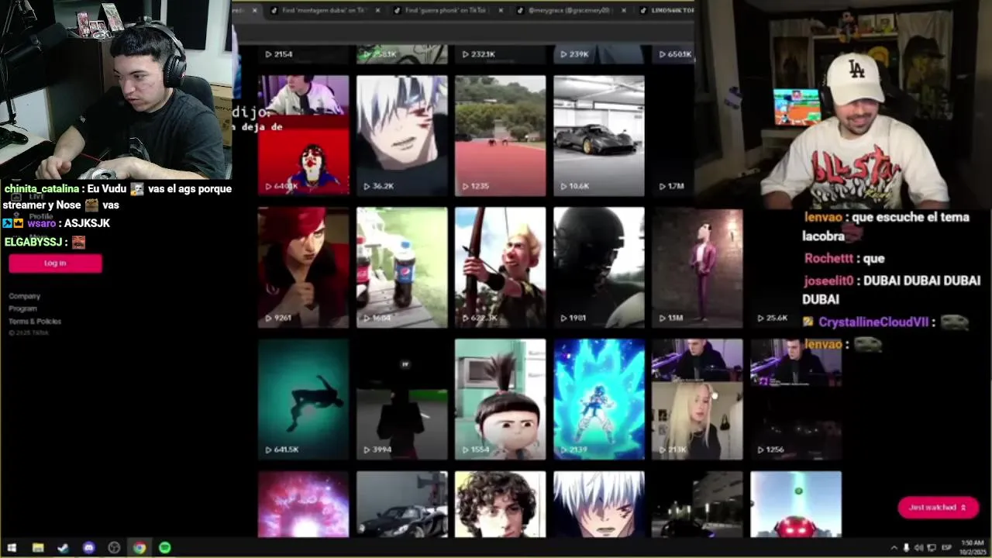This screenshot has width=992, height=558.
Task: Open the Company footer link
Action: [x=24, y=296]
